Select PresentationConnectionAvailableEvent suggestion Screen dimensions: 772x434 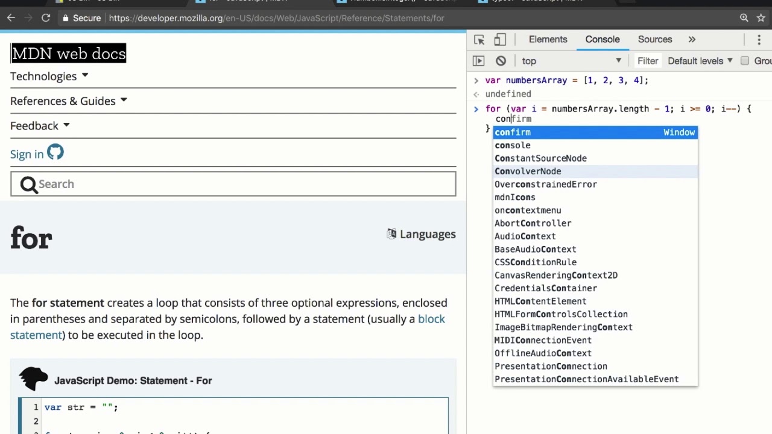[595, 379]
